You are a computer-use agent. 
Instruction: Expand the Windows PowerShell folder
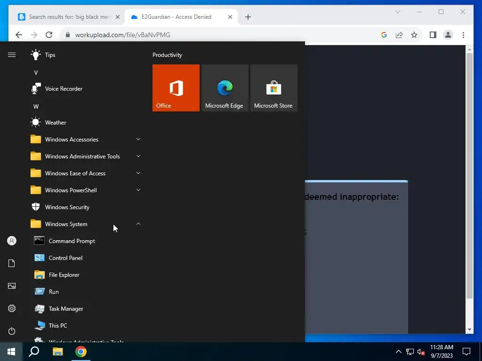pos(86,190)
